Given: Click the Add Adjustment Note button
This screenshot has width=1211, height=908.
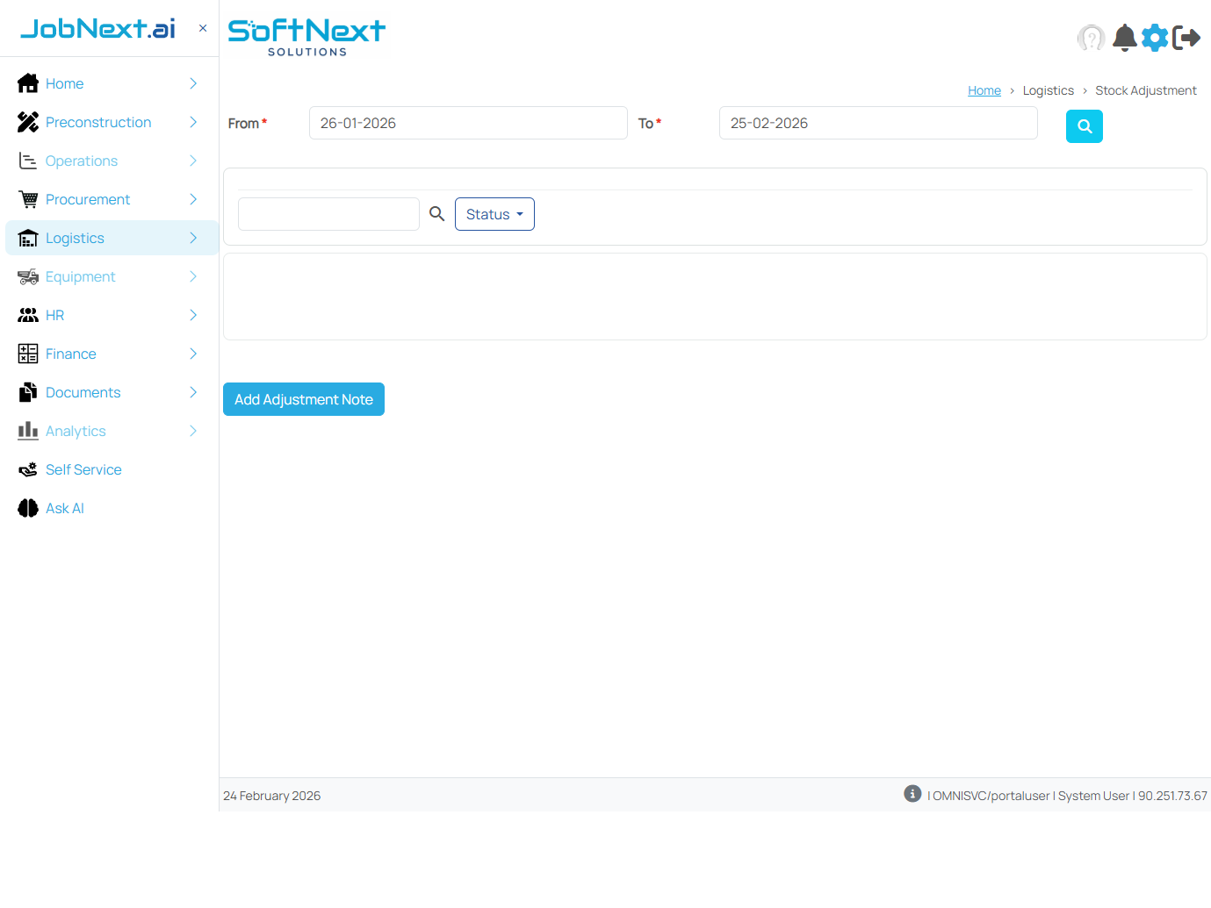Looking at the screenshot, I should pyautogui.click(x=303, y=399).
